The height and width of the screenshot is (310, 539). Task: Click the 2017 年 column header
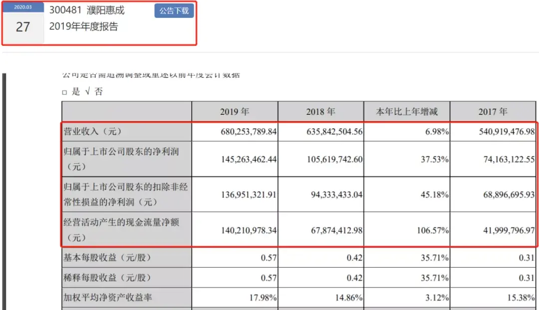click(493, 112)
